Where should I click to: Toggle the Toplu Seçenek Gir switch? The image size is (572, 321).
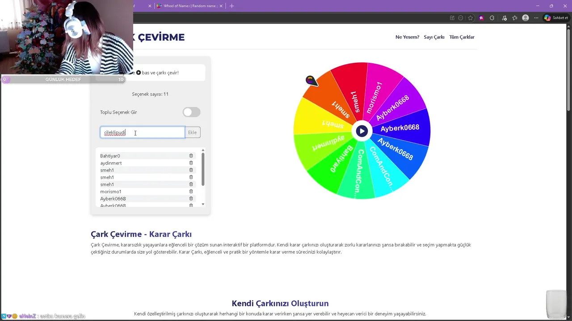pyautogui.click(x=192, y=112)
